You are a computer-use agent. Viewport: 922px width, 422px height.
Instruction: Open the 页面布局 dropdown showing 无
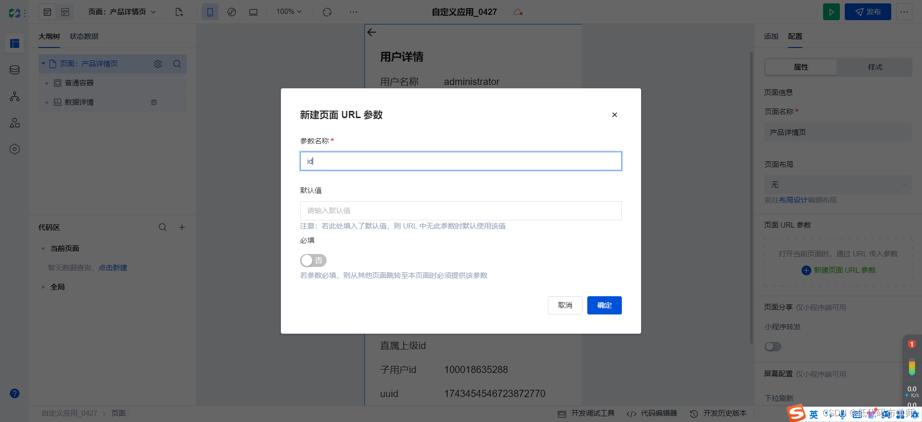pos(838,185)
